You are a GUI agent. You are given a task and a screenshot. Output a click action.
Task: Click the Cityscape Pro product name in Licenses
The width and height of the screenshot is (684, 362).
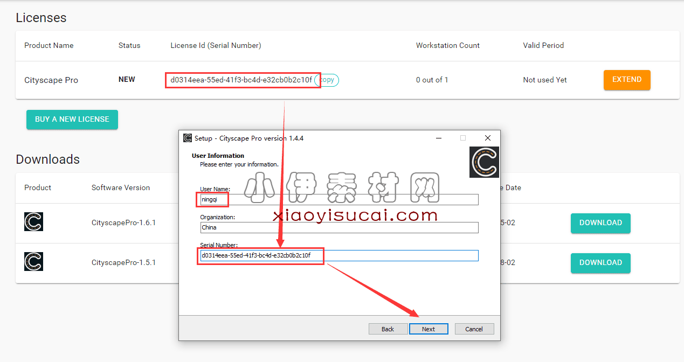(x=51, y=80)
